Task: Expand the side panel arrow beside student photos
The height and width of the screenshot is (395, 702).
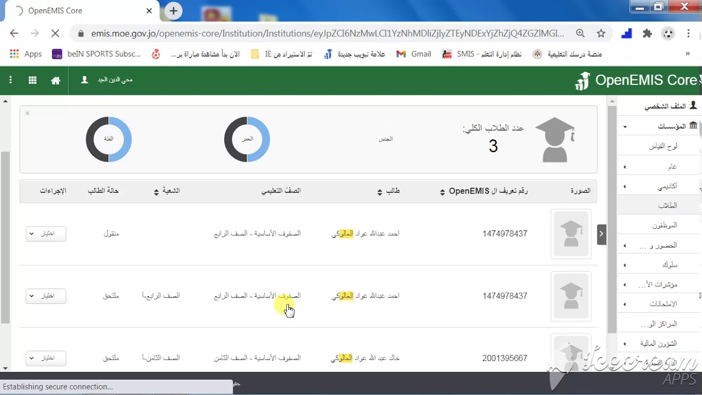Action: 601,234
